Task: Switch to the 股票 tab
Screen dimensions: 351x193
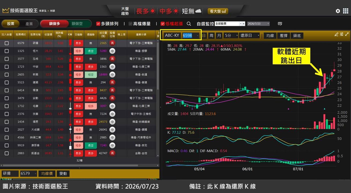Action: [x=11, y=24]
